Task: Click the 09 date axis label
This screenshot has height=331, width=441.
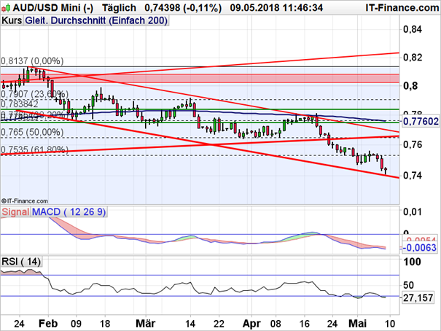Action: coord(76,324)
